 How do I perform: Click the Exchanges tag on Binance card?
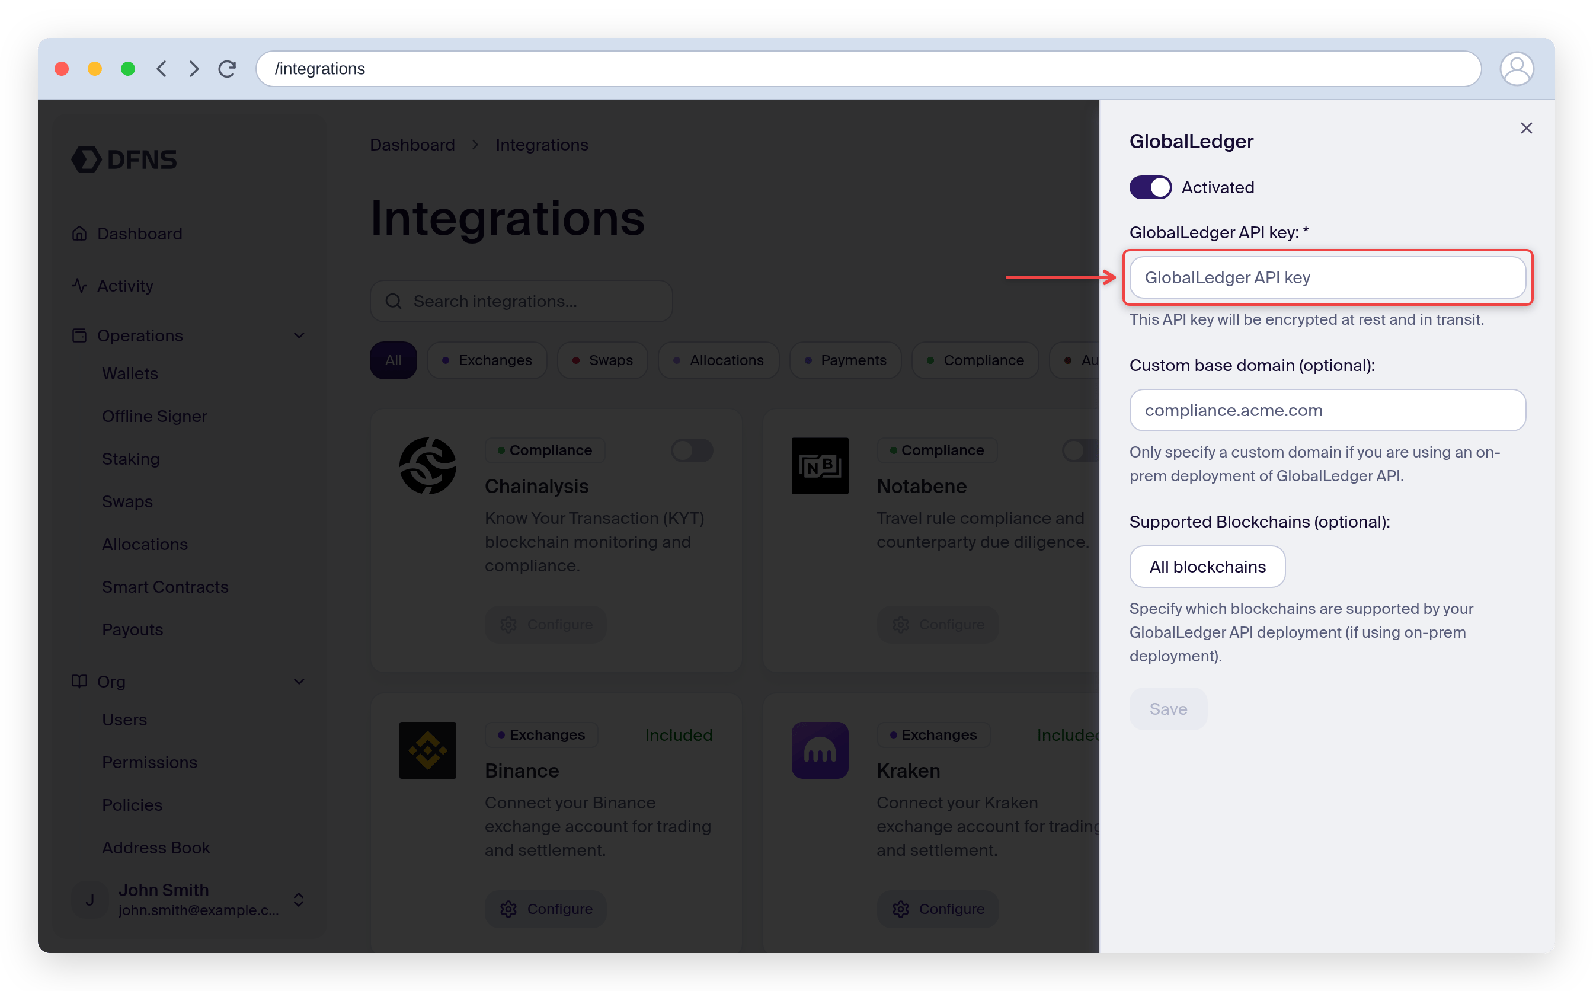(x=541, y=735)
